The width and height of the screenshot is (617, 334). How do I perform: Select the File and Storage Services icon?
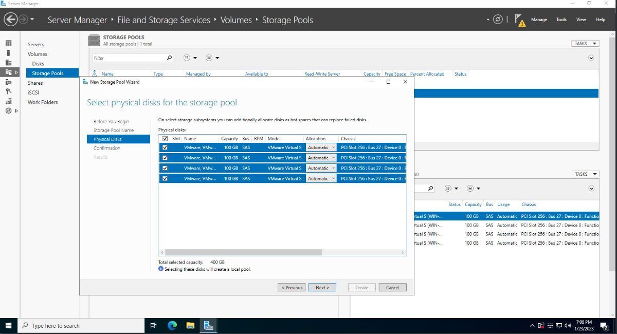8,72
